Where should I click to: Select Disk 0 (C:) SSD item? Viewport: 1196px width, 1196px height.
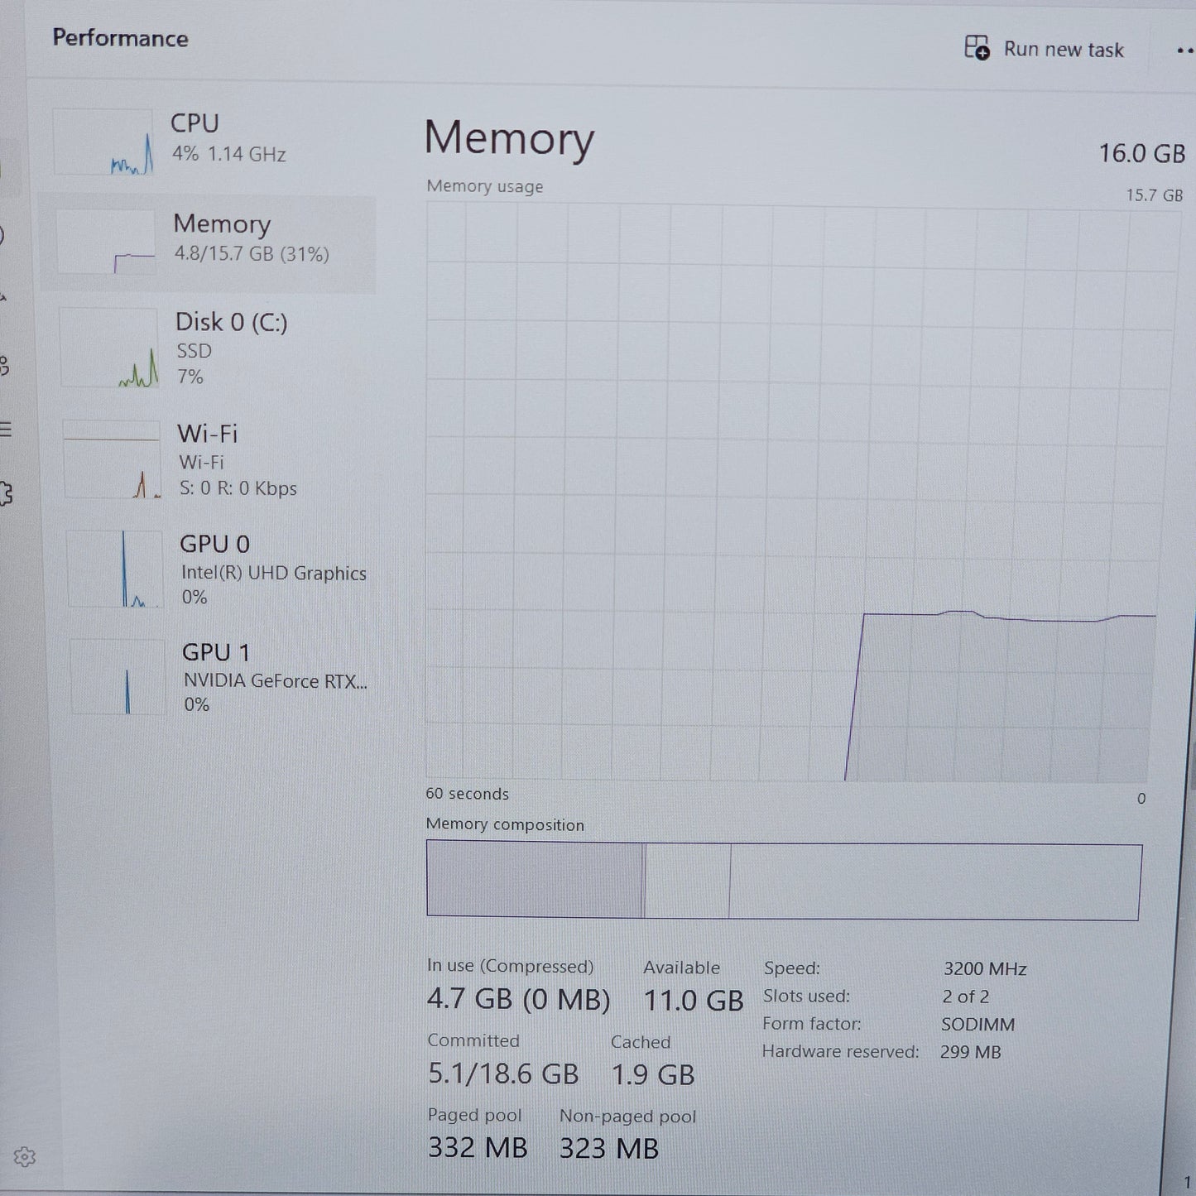point(211,348)
